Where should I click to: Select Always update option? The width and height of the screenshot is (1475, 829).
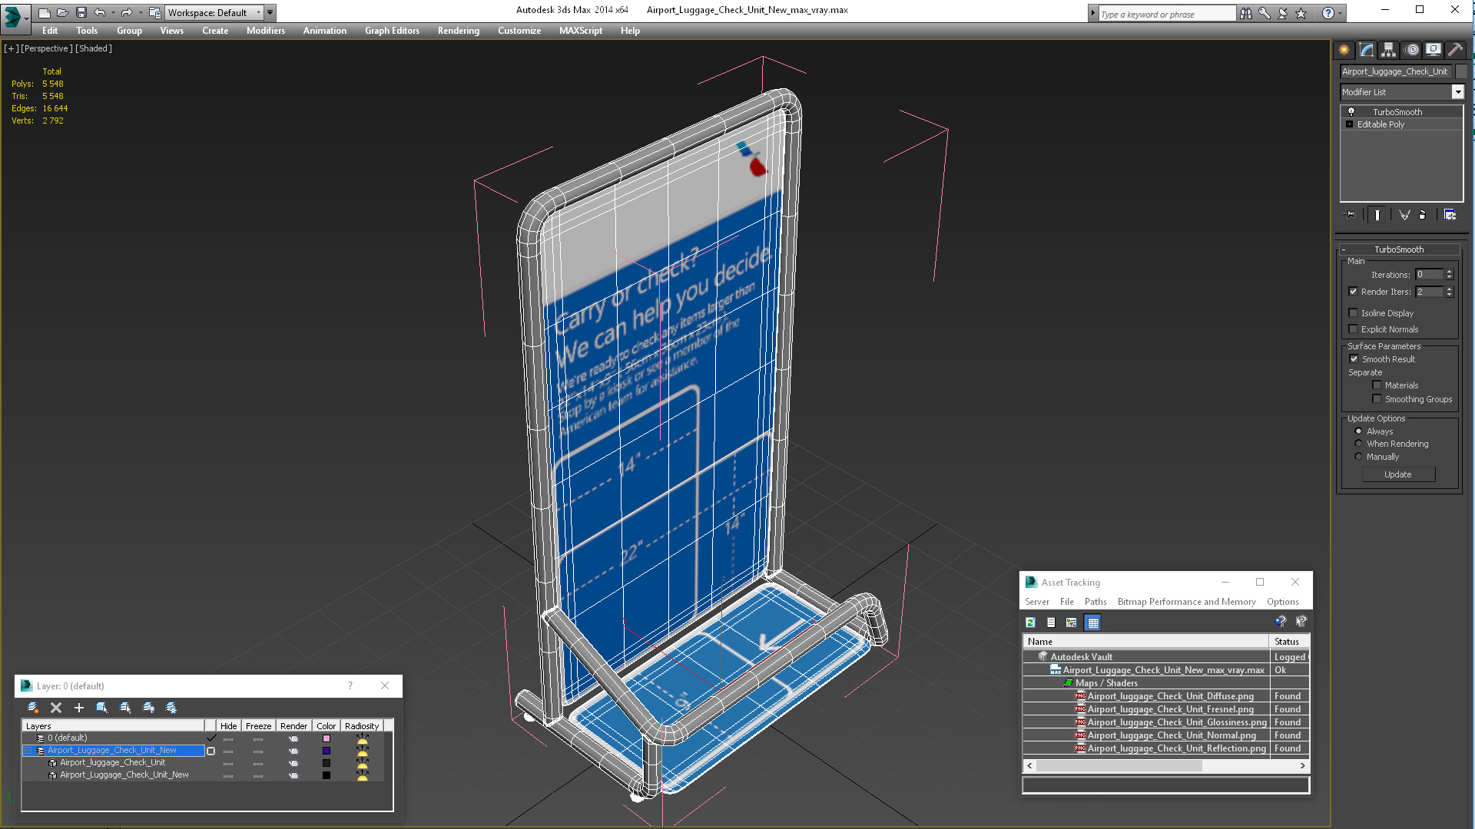(x=1358, y=431)
